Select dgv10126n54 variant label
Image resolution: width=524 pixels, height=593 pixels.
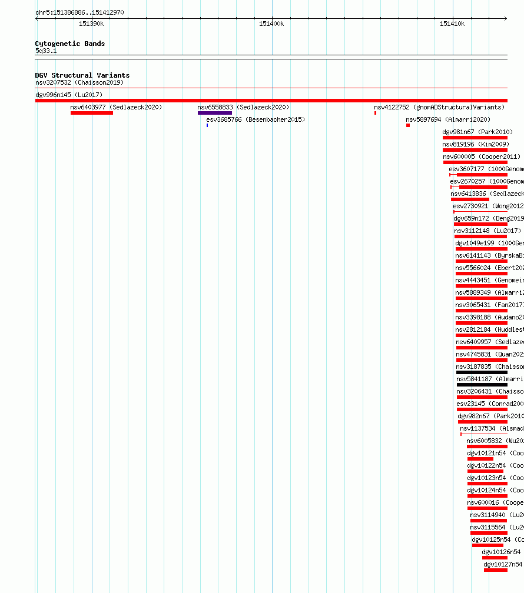pos(501,552)
